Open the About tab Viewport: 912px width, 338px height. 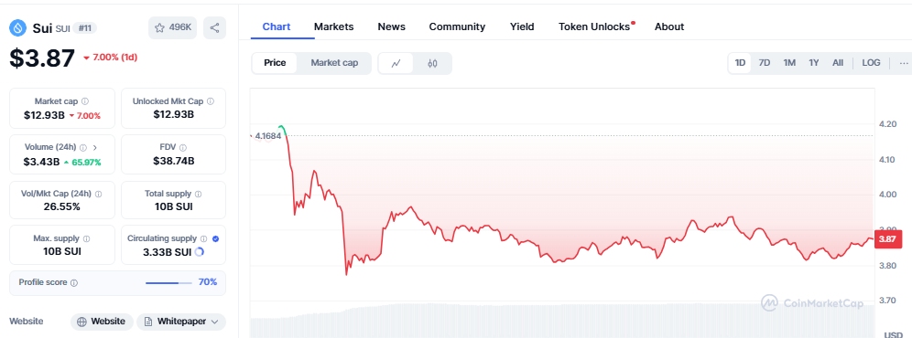tap(669, 26)
